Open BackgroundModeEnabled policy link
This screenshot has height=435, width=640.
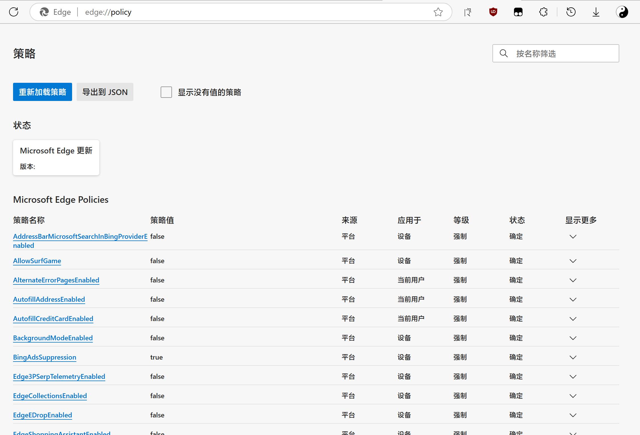[53, 338]
